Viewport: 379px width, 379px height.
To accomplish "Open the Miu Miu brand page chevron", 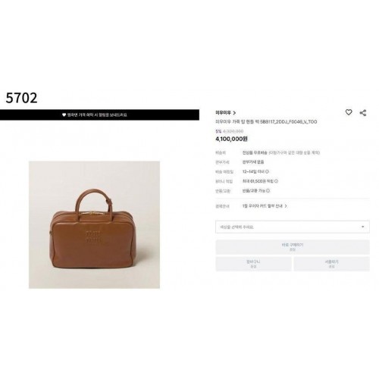I will (234, 113).
